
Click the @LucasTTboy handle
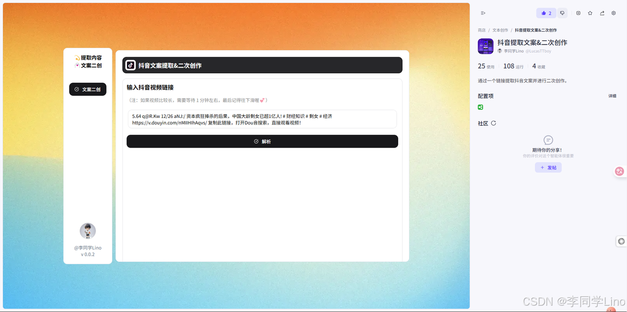[x=538, y=51]
